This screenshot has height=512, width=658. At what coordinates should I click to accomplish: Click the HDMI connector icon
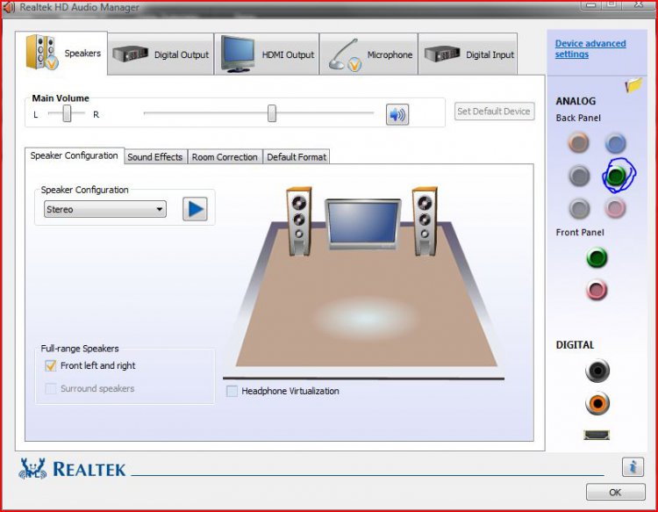pos(597,435)
